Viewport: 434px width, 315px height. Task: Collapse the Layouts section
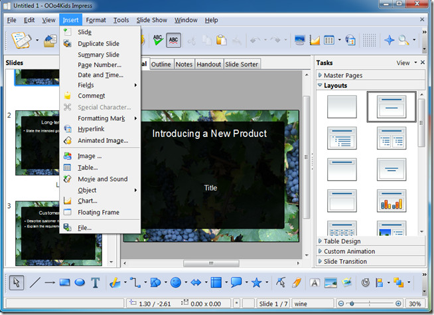point(370,86)
